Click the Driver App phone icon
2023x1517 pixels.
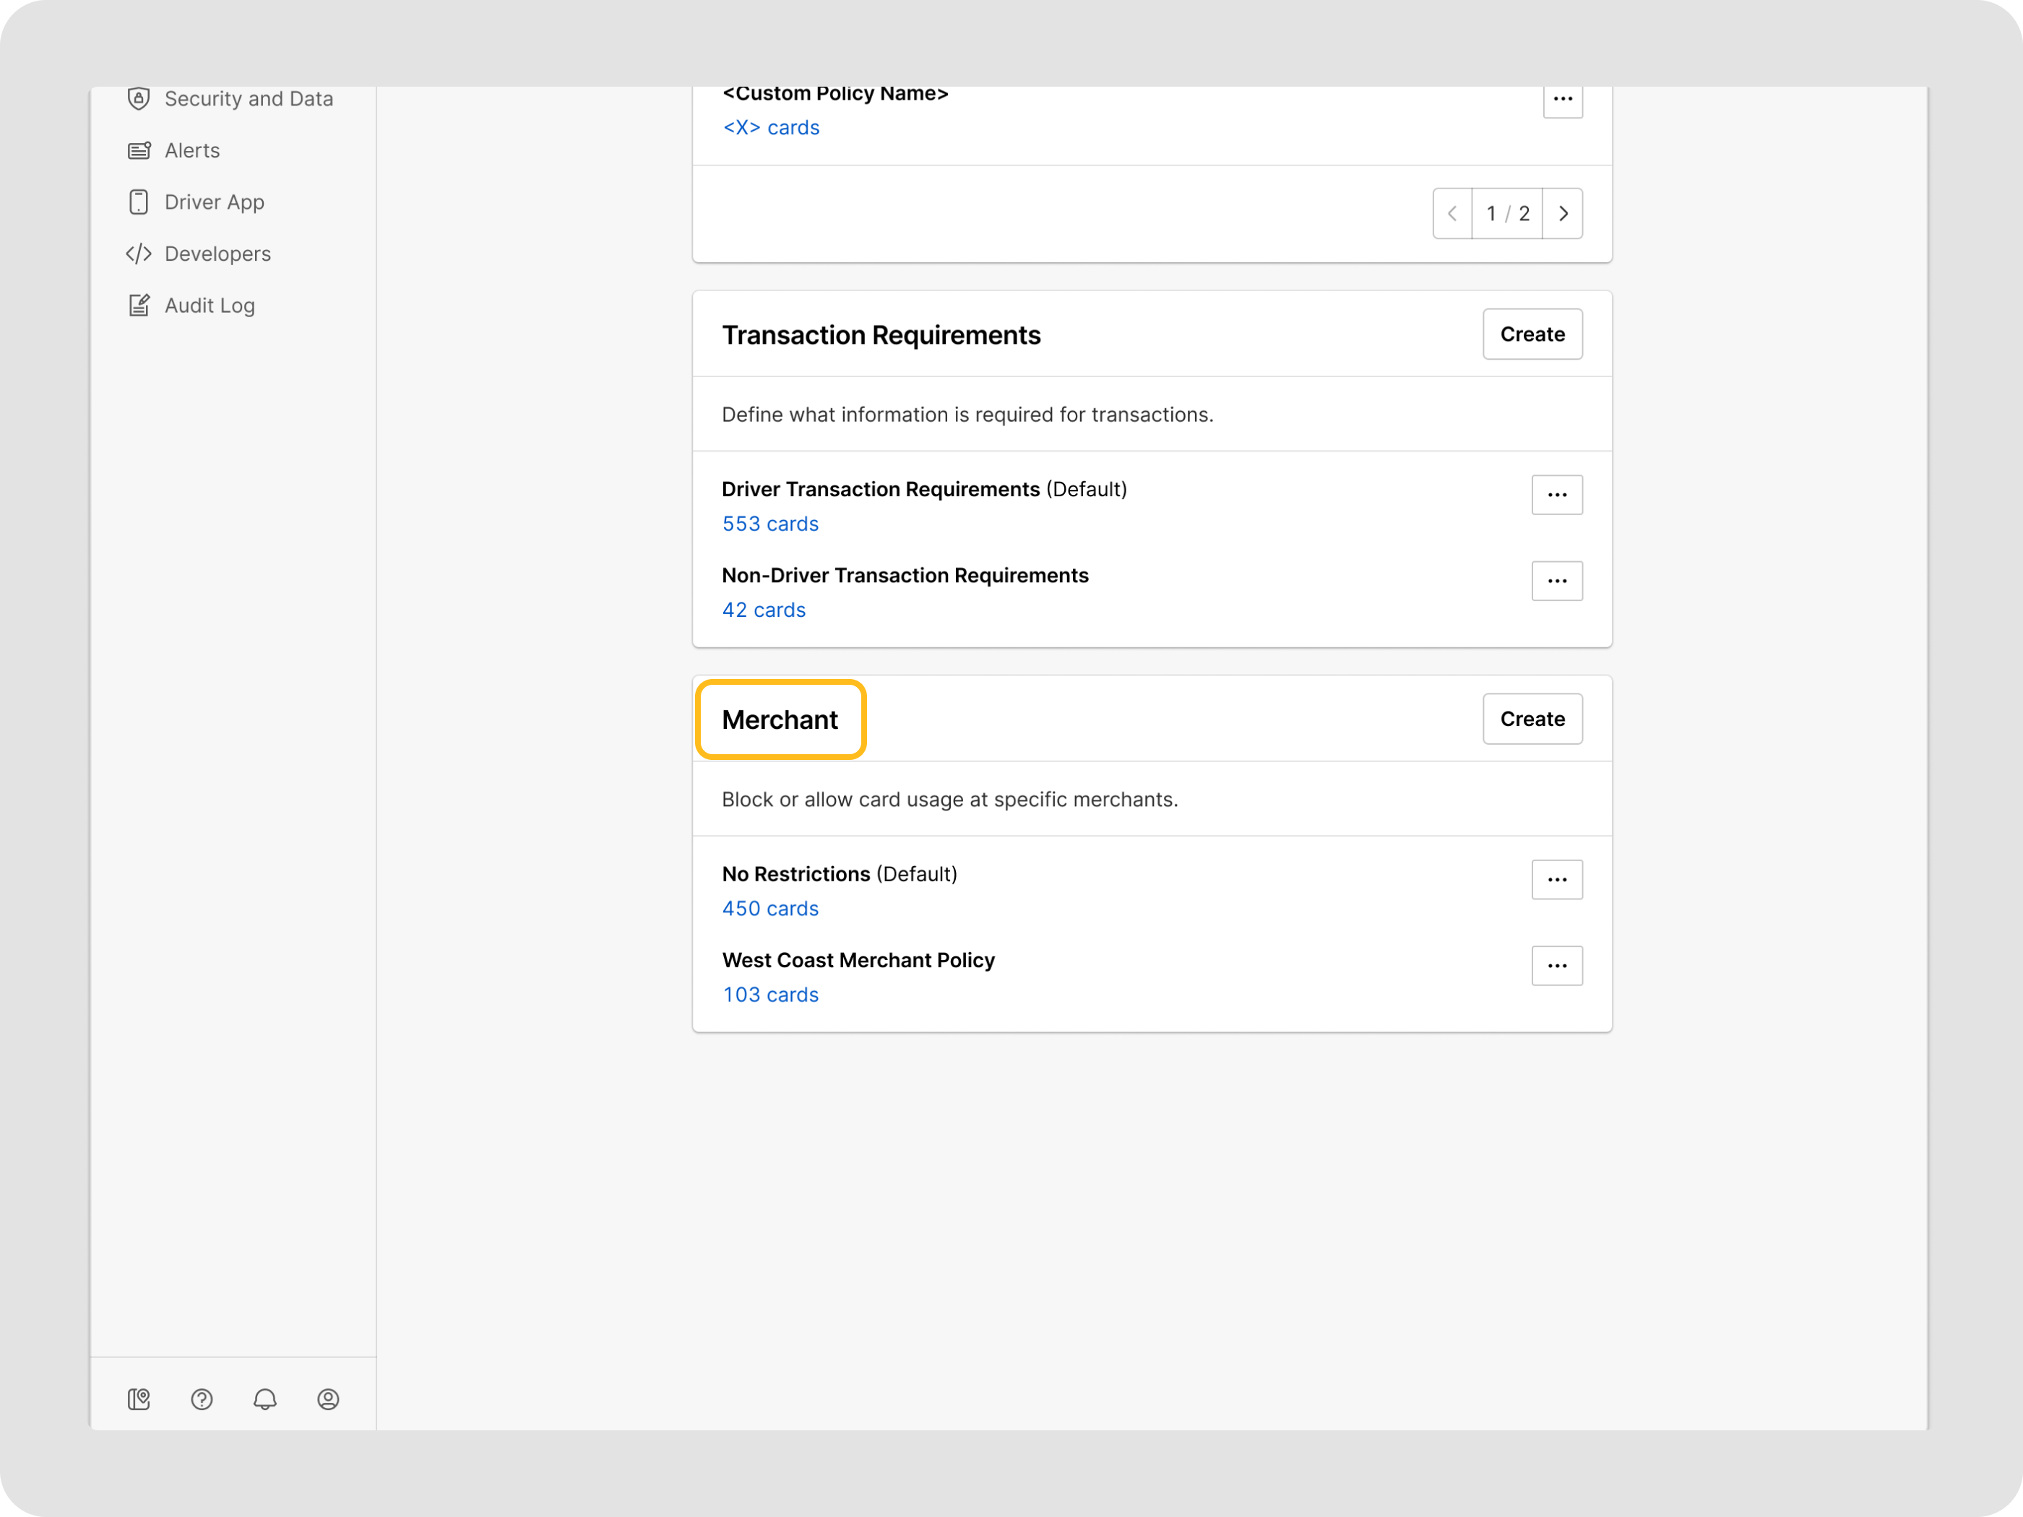(x=138, y=202)
